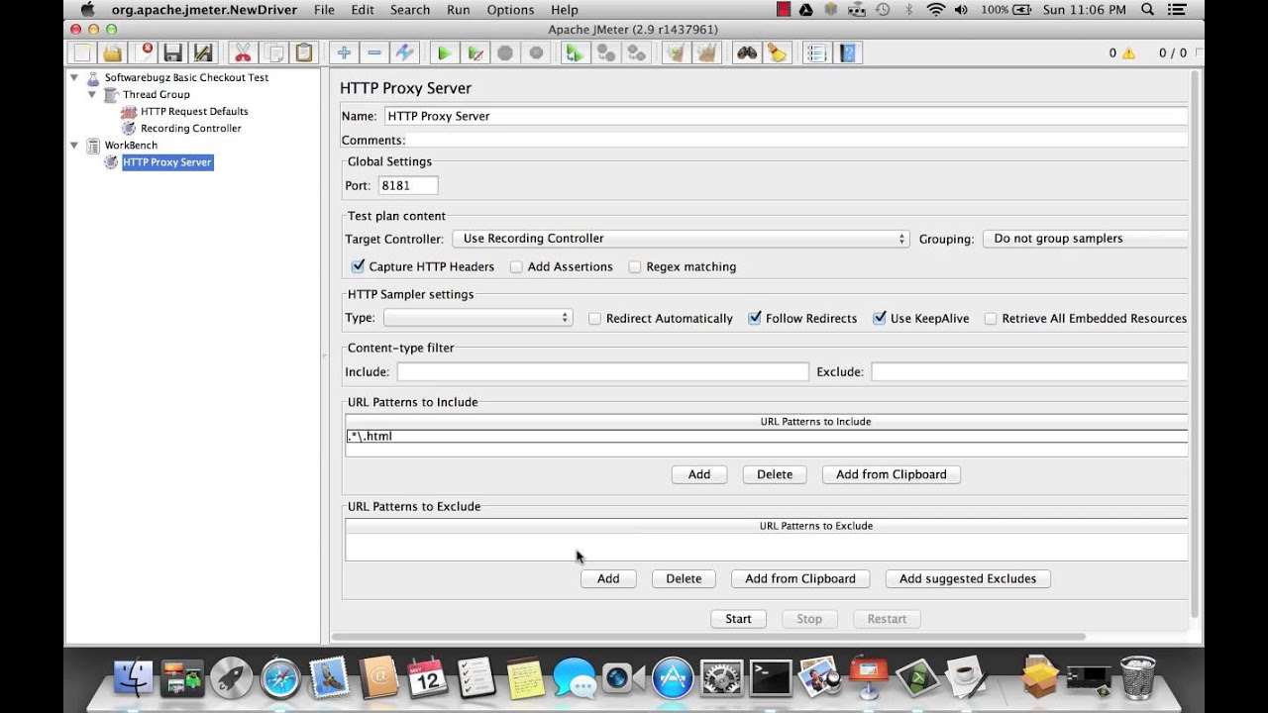The image size is (1268, 713).
Task: Collapse the WorkBench tree node
Action: 74,145
